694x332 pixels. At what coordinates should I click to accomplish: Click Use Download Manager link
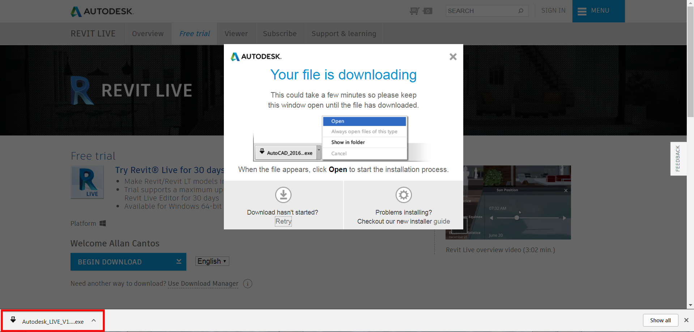click(x=203, y=284)
